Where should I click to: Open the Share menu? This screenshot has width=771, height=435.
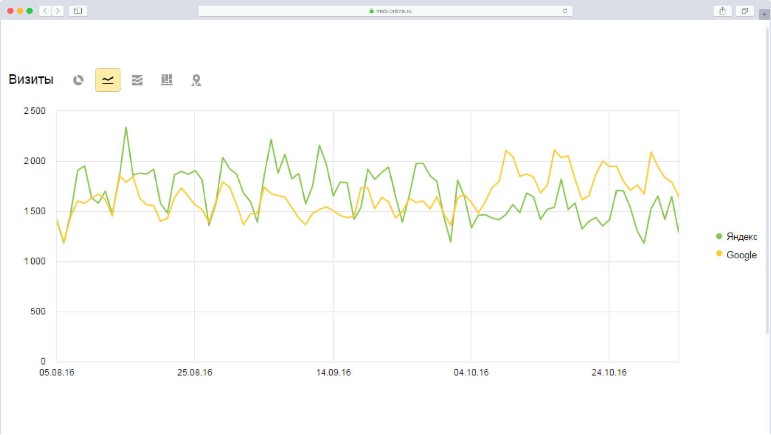click(722, 11)
